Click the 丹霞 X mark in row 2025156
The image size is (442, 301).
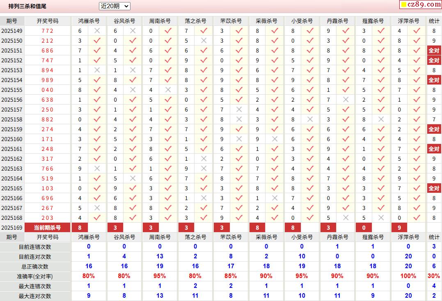[x=346, y=100]
